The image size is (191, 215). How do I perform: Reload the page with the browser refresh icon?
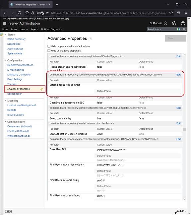19,13
